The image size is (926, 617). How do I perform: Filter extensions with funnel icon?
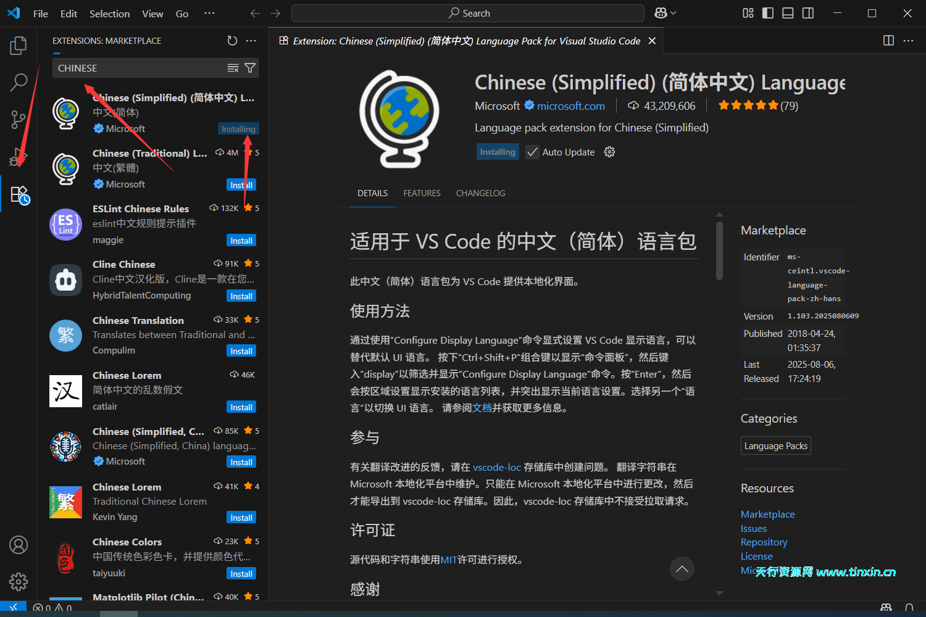point(250,68)
